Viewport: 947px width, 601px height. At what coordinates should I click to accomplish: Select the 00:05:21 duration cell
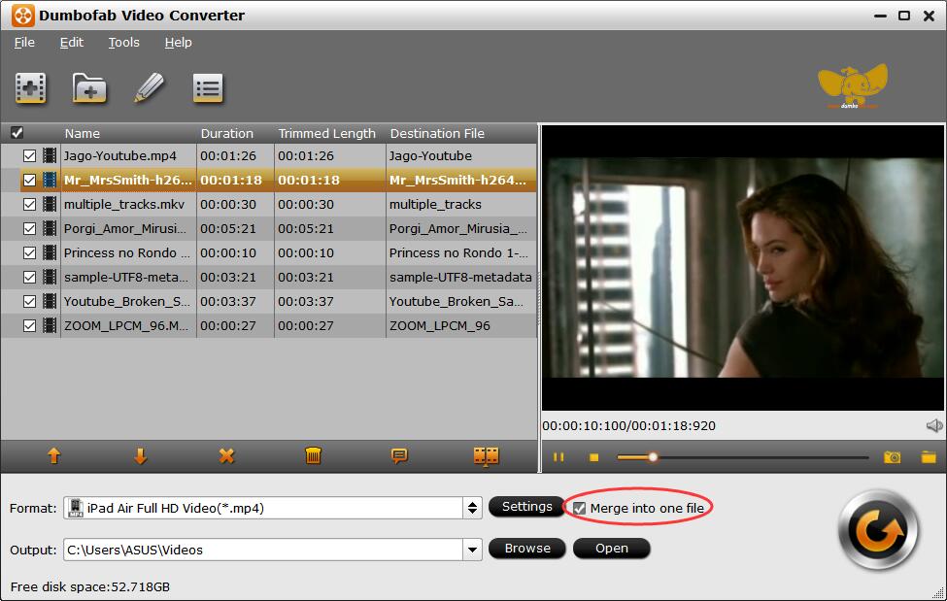(x=235, y=228)
